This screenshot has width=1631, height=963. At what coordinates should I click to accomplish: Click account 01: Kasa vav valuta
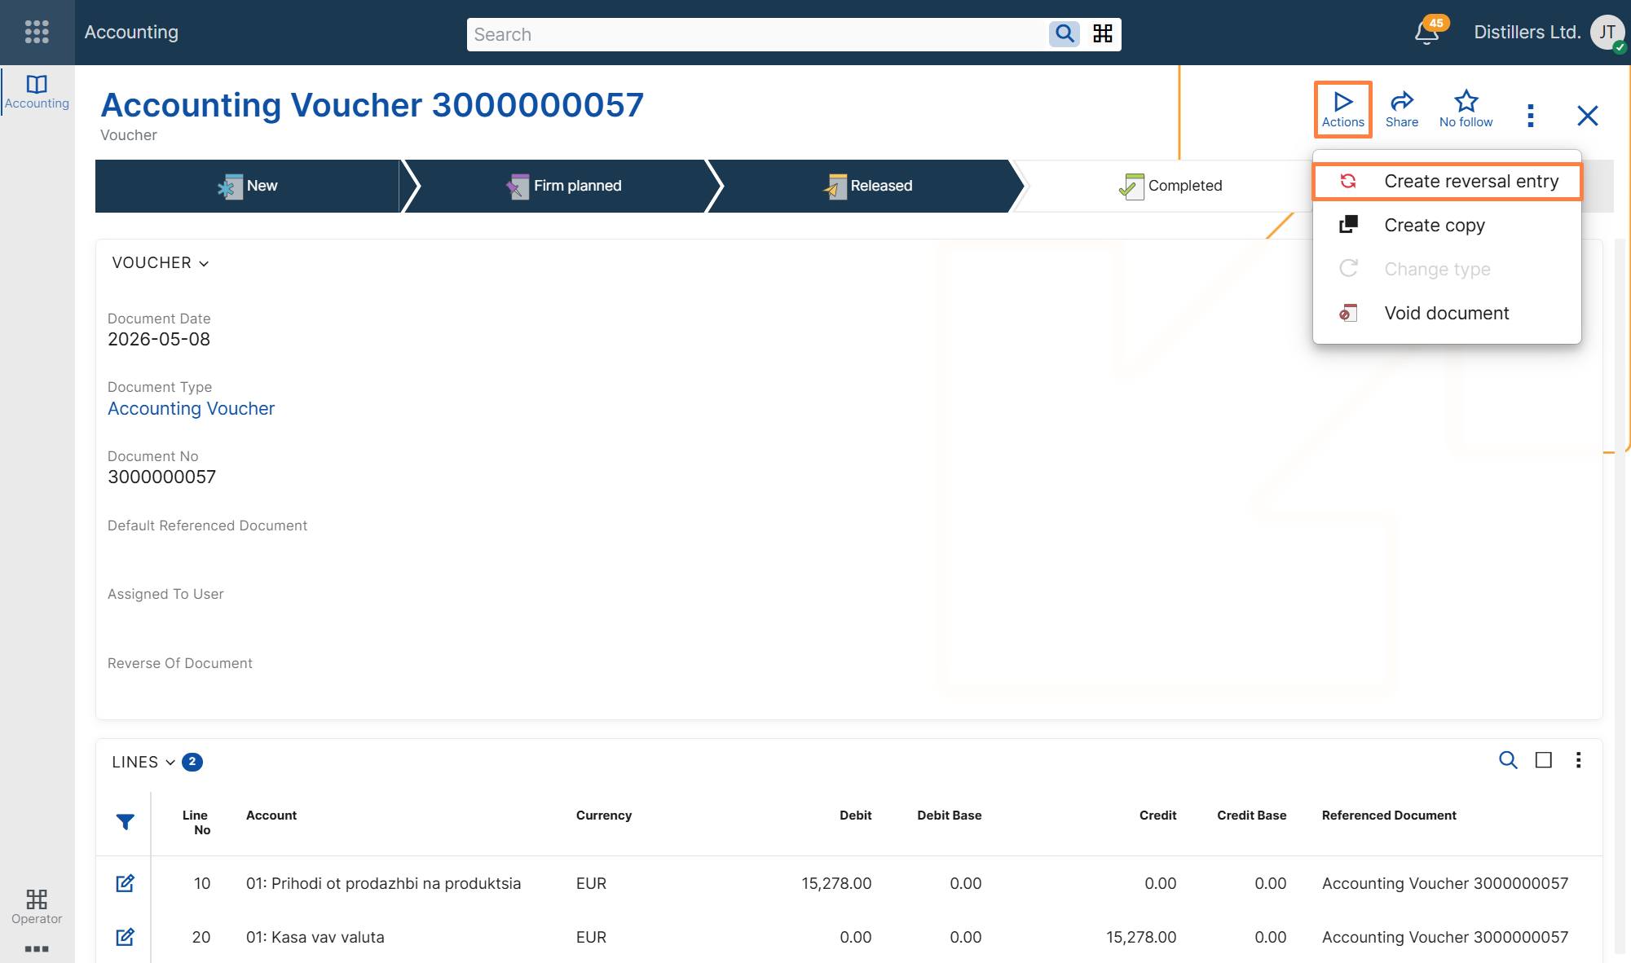click(x=315, y=937)
